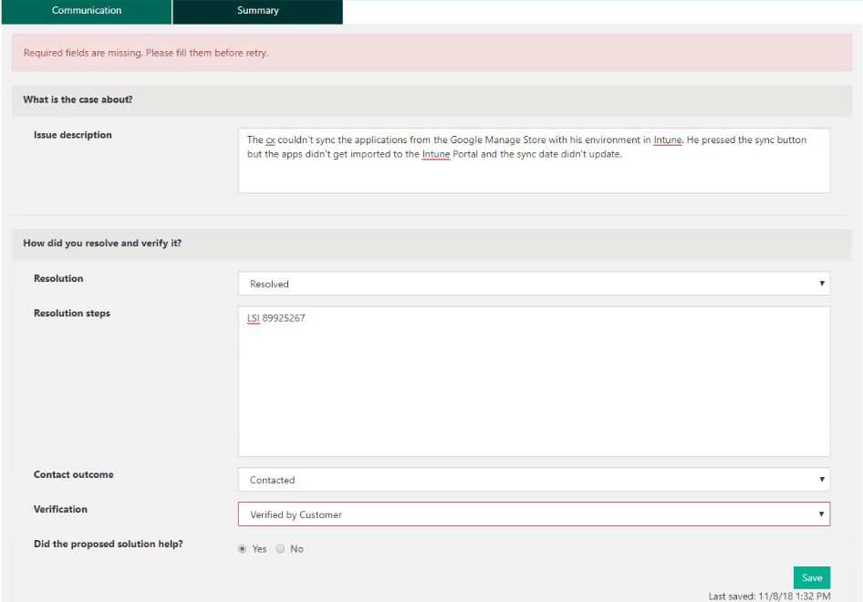Click the 'Contact outcome' label

74,474
